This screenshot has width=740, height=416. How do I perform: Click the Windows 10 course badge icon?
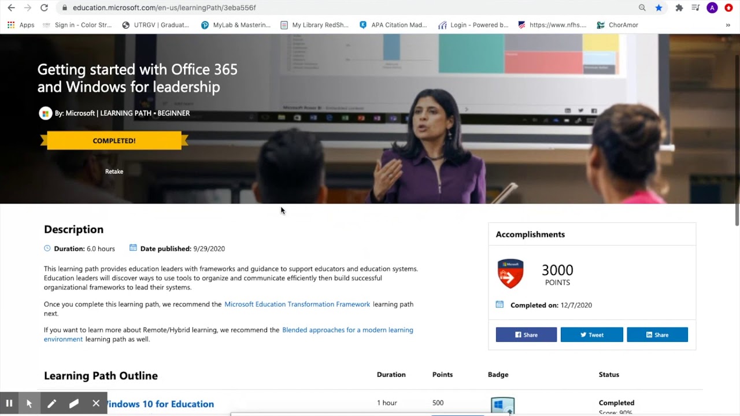pos(502,406)
